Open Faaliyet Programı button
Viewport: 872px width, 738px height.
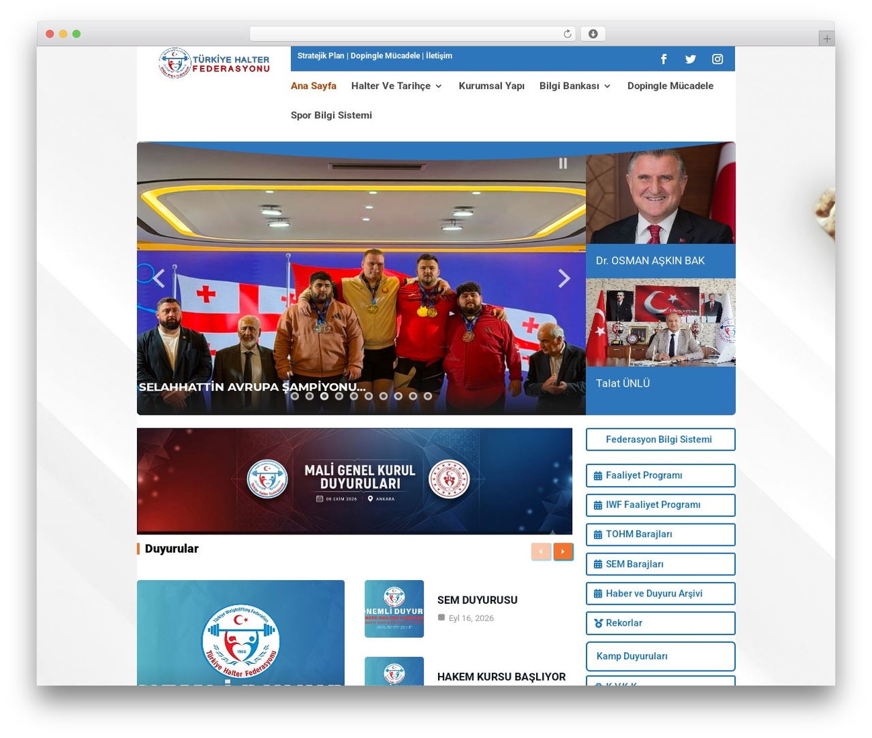(661, 476)
